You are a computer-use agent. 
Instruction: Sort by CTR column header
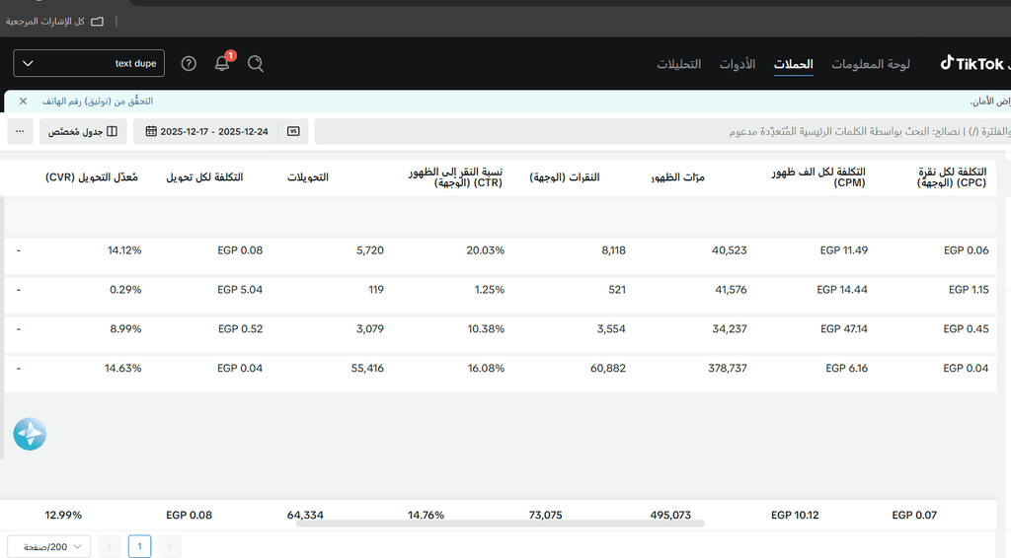click(455, 177)
